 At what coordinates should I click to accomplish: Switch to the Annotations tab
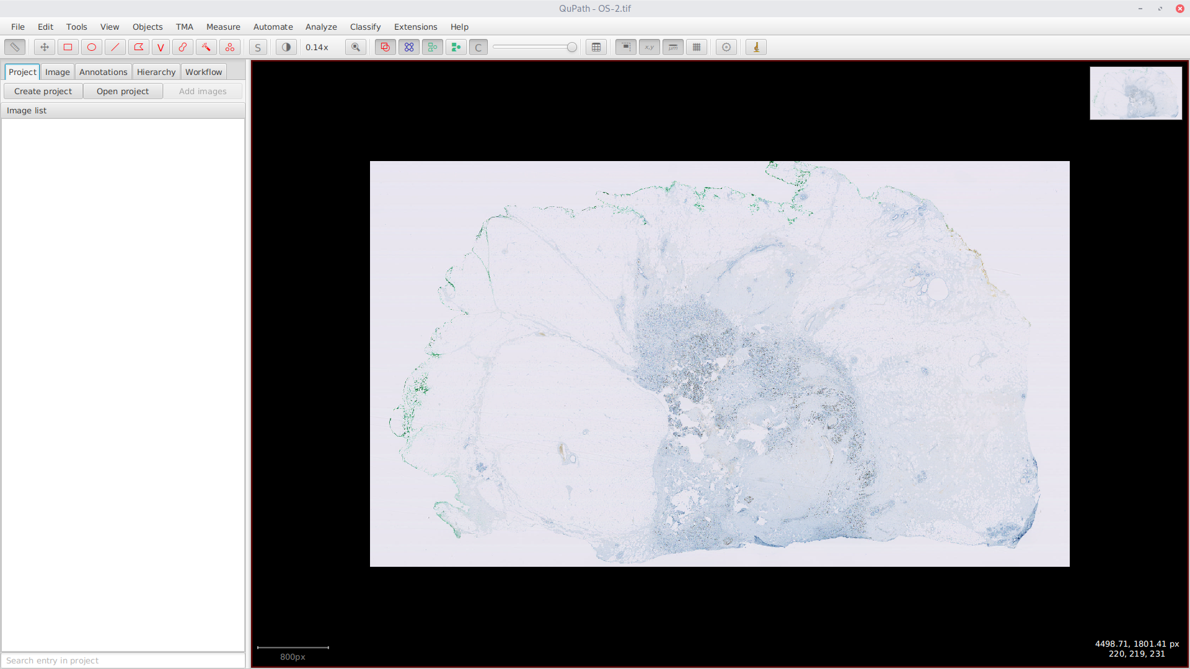point(103,72)
